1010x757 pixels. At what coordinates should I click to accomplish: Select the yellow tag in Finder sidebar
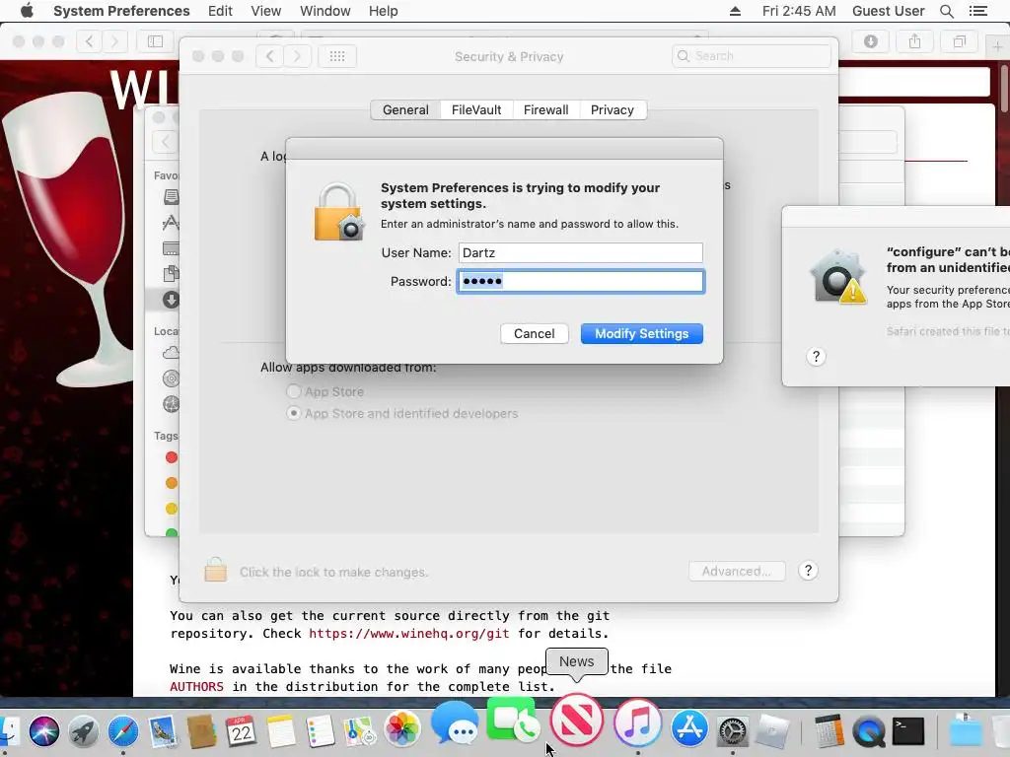pyautogui.click(x=171, y=509)
